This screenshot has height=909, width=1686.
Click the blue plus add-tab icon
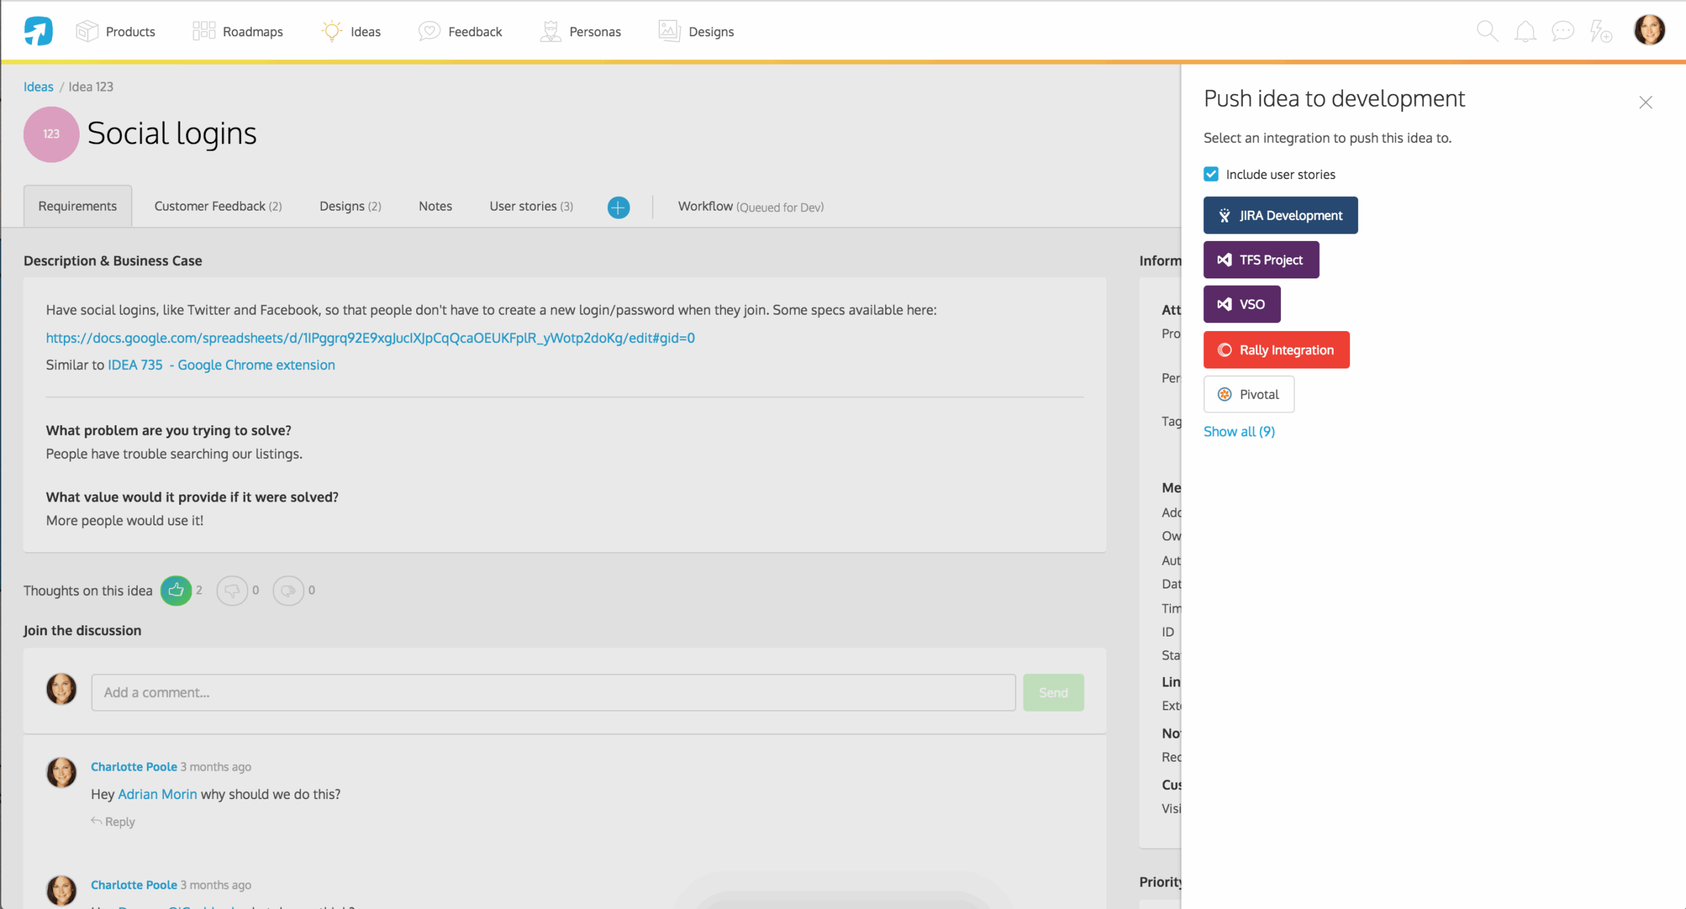point(618,207)
